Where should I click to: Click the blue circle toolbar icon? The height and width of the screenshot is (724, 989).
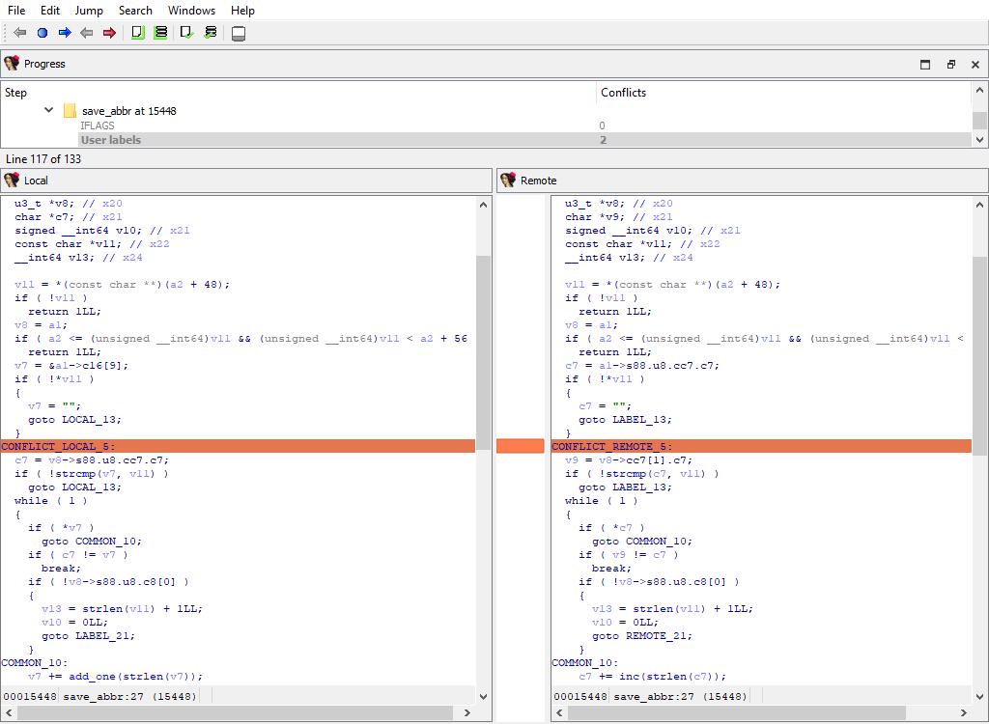pyautogui.click(x=42, y=33)
